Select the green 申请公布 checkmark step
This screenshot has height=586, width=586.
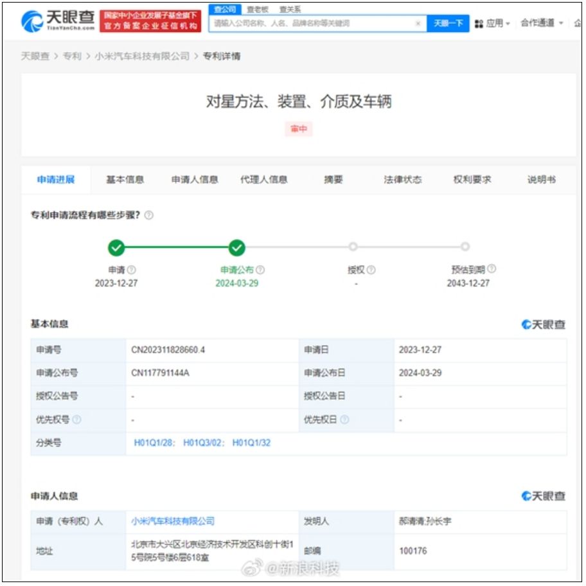point(237,247)
